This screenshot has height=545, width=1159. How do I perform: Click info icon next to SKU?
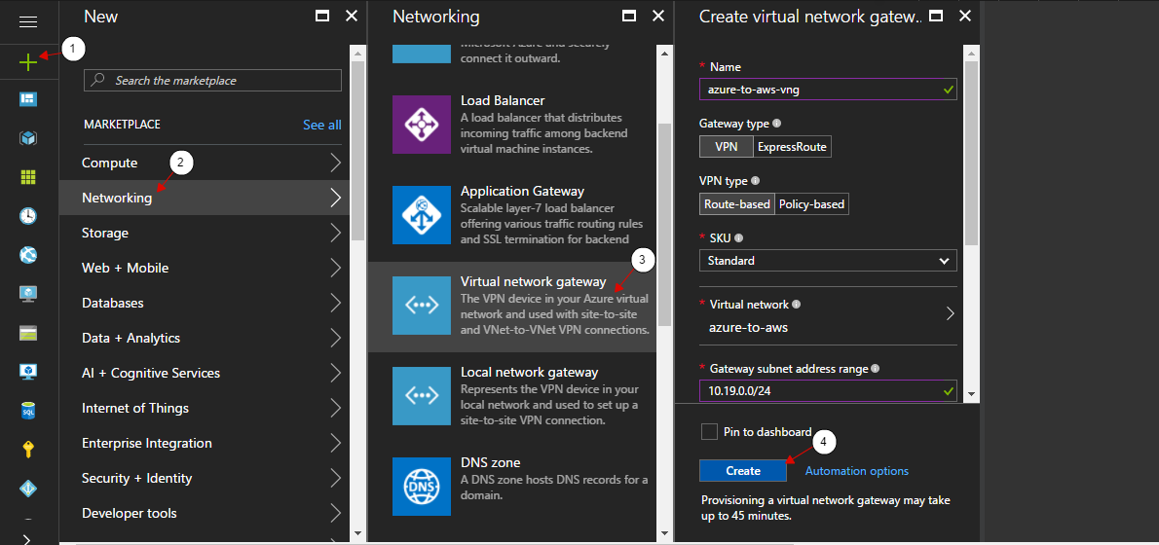click(x=738, y=237)
